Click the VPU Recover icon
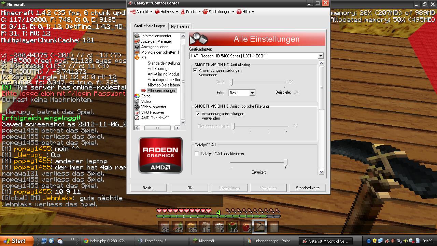The image size is (437, 246). point(137,112)
